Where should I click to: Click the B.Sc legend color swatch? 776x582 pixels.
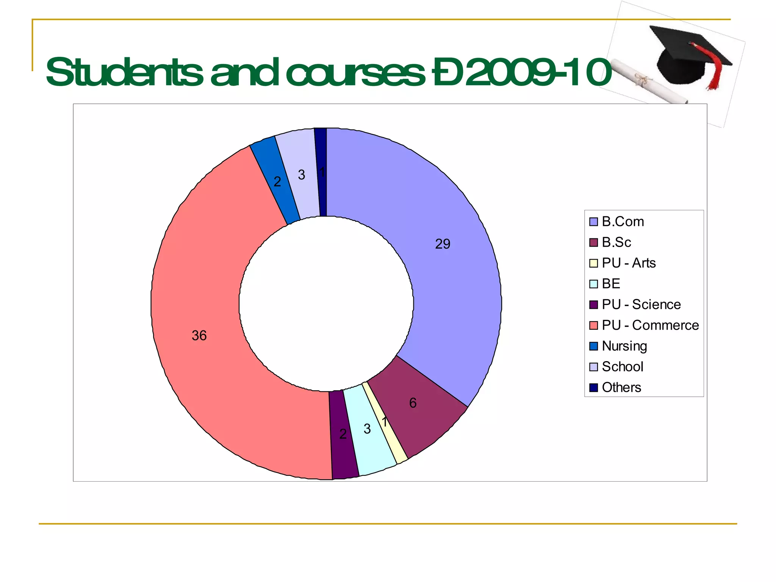click(593, 242)
